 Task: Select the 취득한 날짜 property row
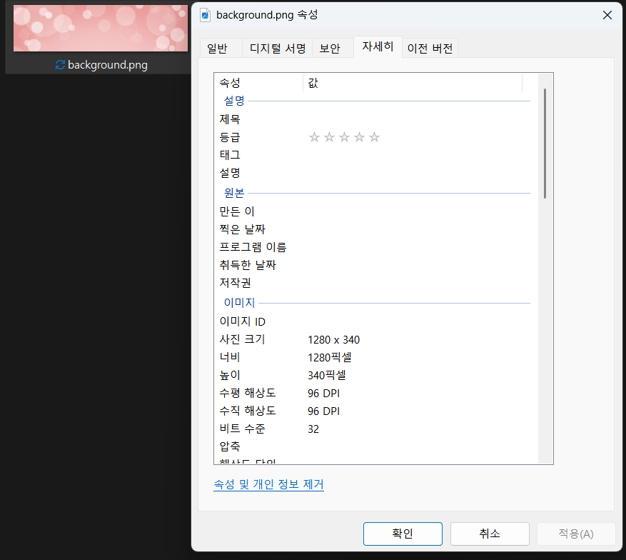pyautogui.click(x=375, y=265)
